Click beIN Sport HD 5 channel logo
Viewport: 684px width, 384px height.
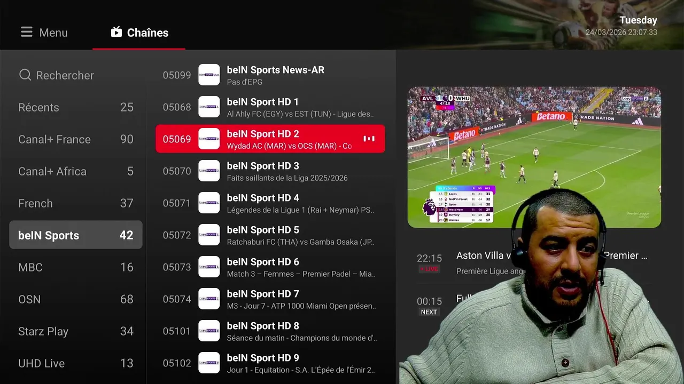[209, 235]
